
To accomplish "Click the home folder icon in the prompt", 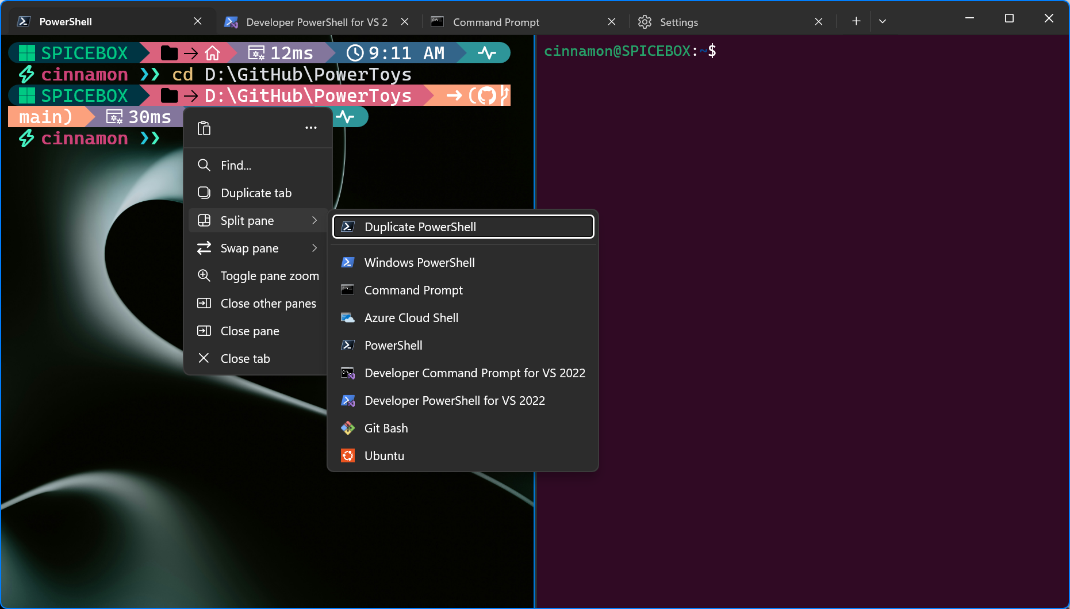I will 213,53.
